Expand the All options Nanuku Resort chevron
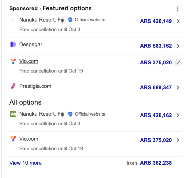The image size is (196, 178). [x=178, y=115]
